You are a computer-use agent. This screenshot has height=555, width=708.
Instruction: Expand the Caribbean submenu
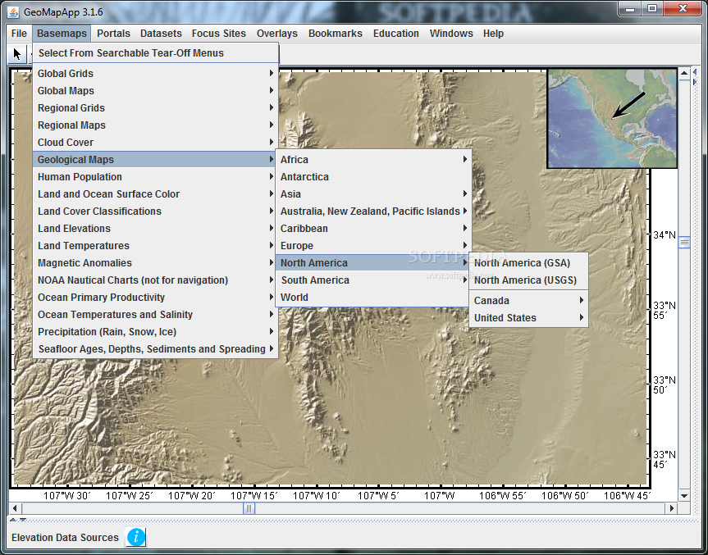(x=373, y=229)
